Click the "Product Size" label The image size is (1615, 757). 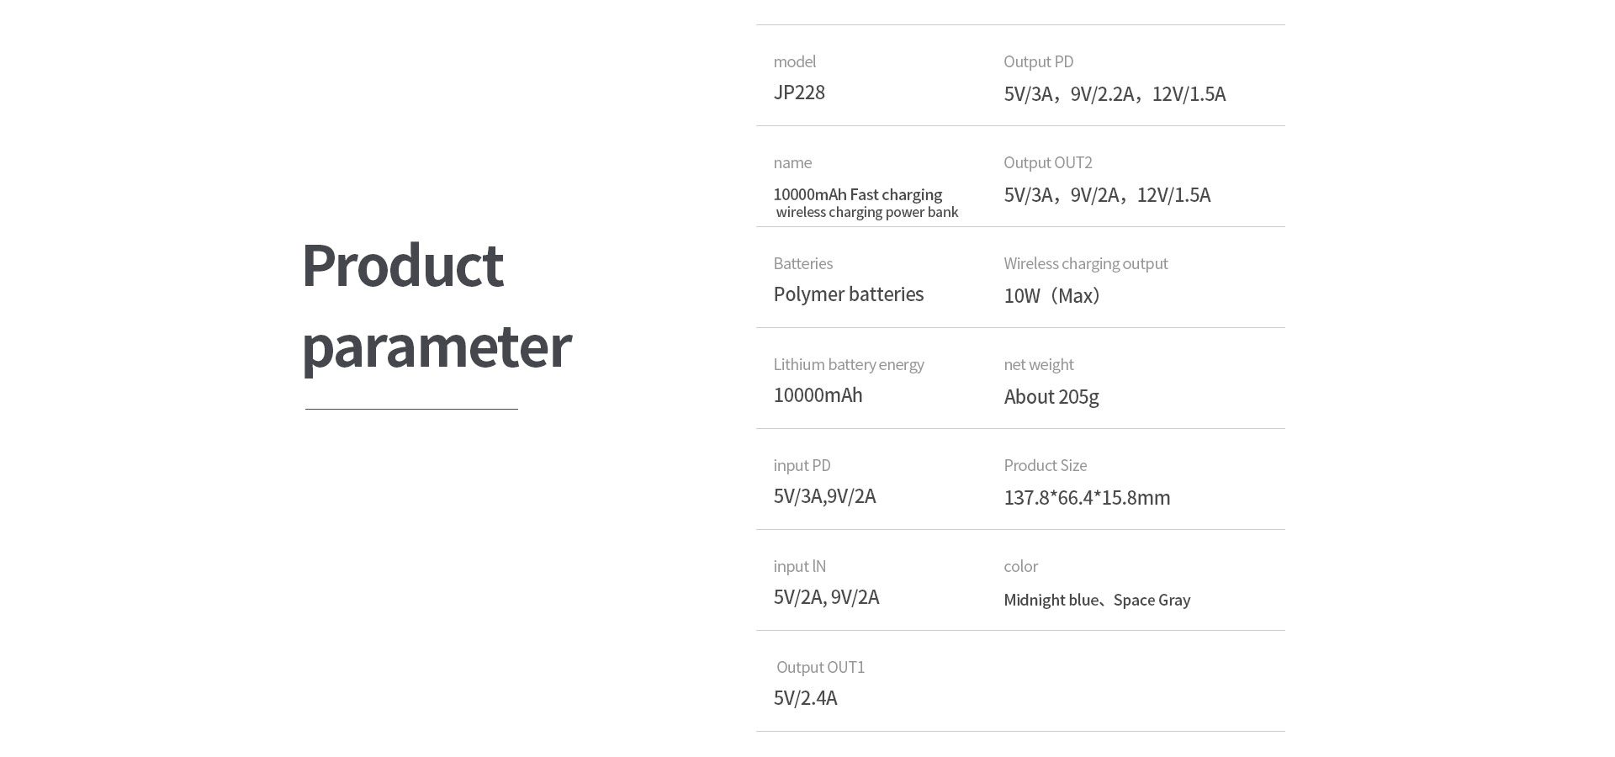click(1045, 465)
